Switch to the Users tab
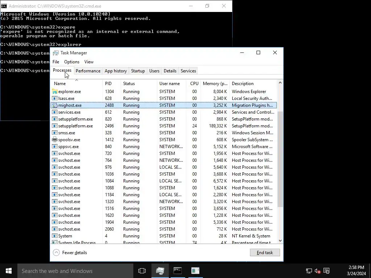Image resolution: width=371 pixels, height=278 pixels. [x=154, y=71]
